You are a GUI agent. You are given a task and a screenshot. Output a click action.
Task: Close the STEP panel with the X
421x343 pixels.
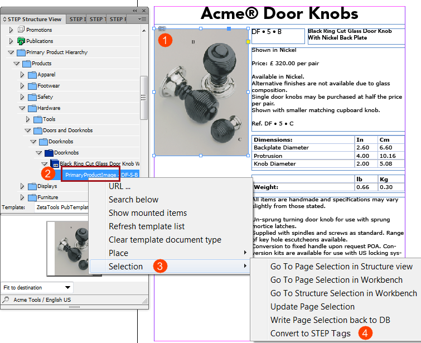(144, 11)
